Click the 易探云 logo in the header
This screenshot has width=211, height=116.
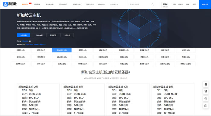click(10, 4)
